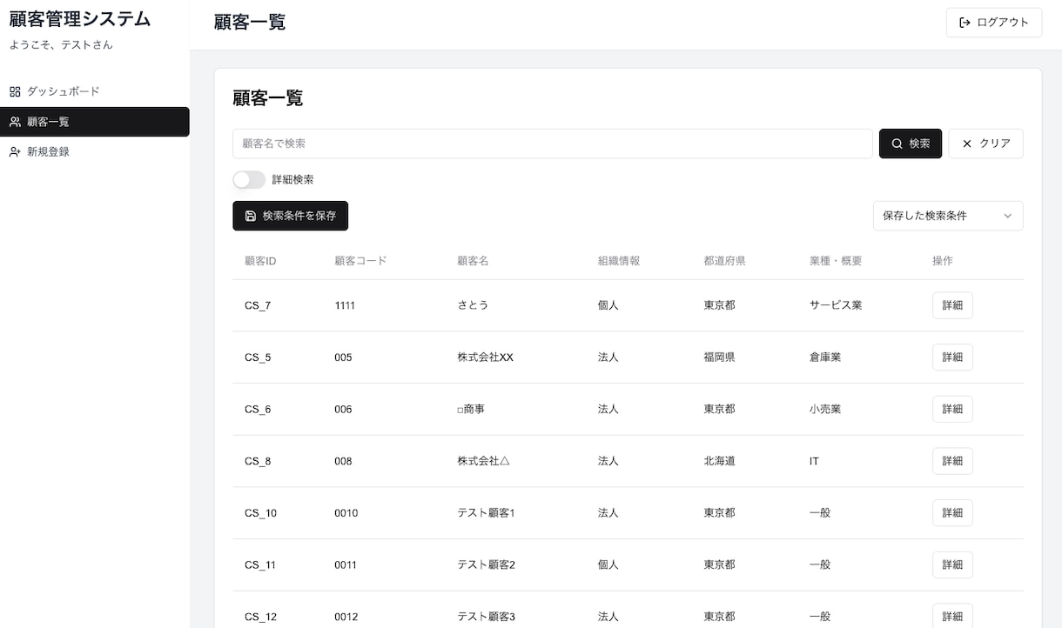This screenshot has width=1062, height=628.
Task: Select 顧客一覧 in the sidebar
Action: pyautogui.click(x=95, y=122)
